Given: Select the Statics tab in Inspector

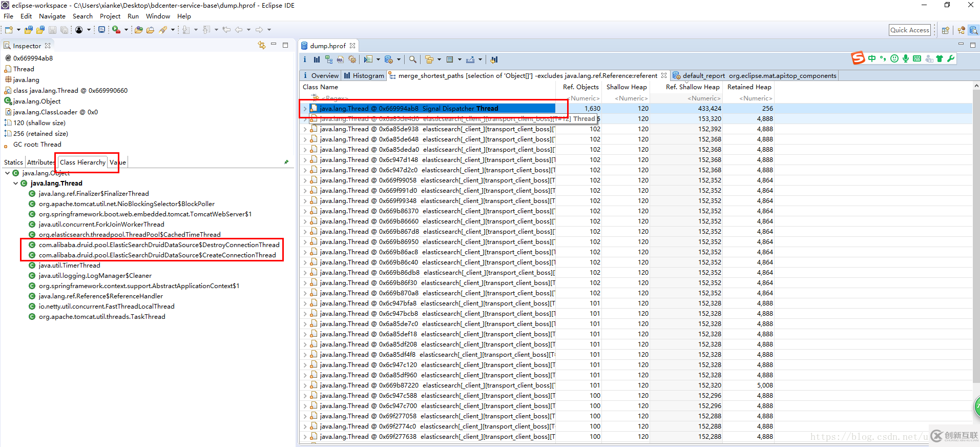Looking at the screenshot, I should [x=13, y=162].
